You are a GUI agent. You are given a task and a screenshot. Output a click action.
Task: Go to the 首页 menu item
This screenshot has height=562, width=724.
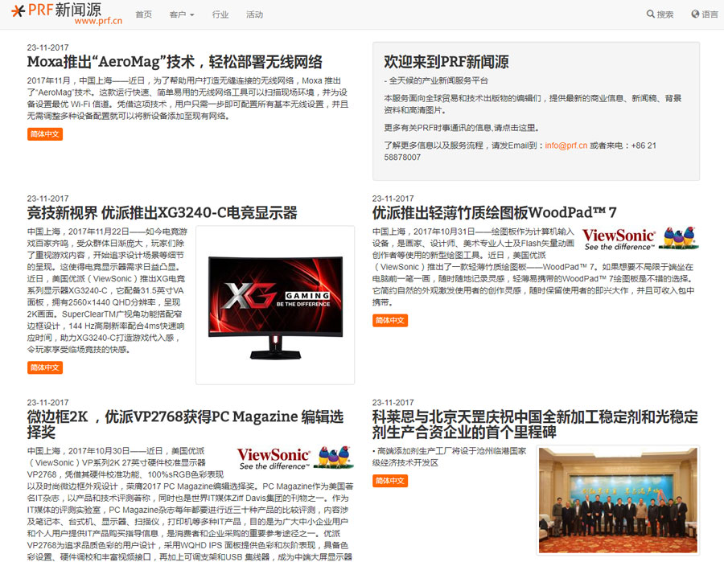click(143, 14)
